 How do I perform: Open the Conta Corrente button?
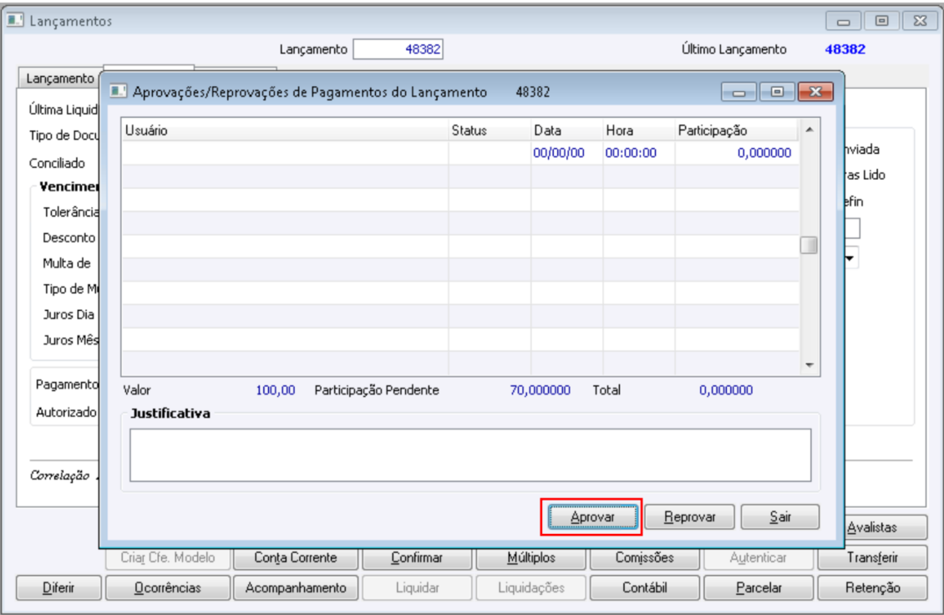pos(295,558)
